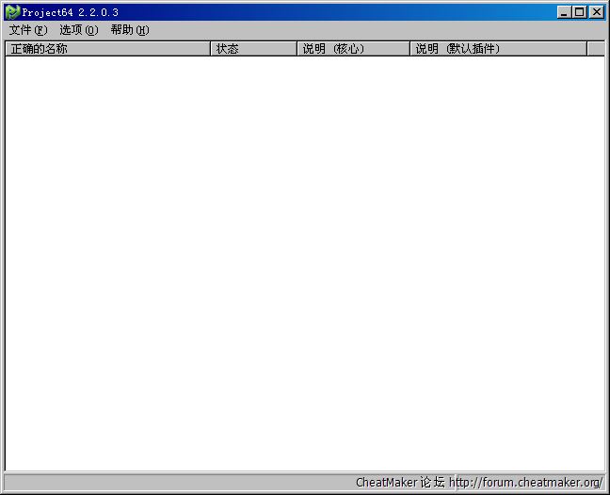The width and height of the screenshot is (610, 495).
Task: Open the 选项 (O) menu
Action: pos(78,30)
